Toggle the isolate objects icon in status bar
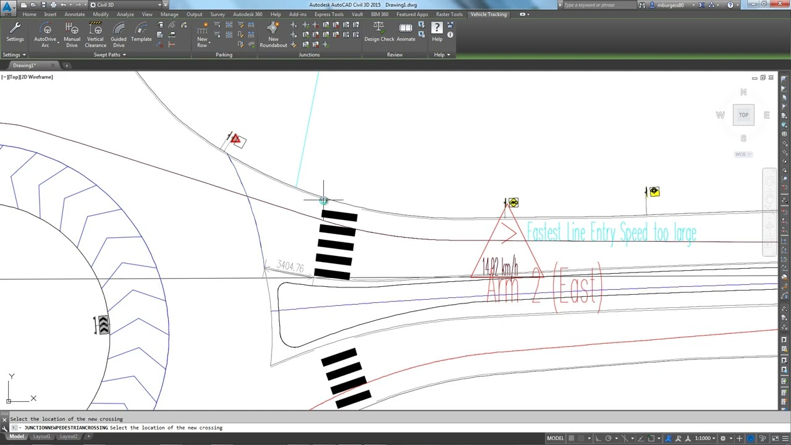Viewport: 791px width, 445px height. click(761, 438)
